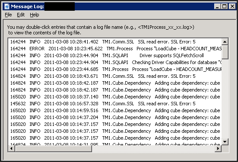Select the cube dependency entry at 10:14:37.204
The height and width of the screenshot is (162, 238).
tap(115, 117)
